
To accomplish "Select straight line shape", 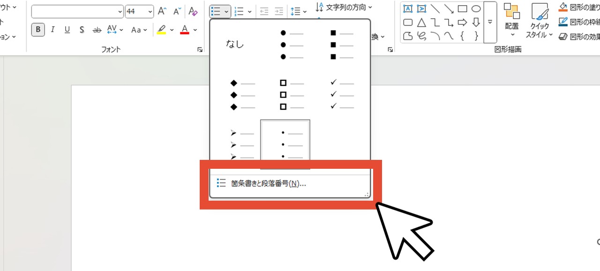I will click(x=435, y=9).
